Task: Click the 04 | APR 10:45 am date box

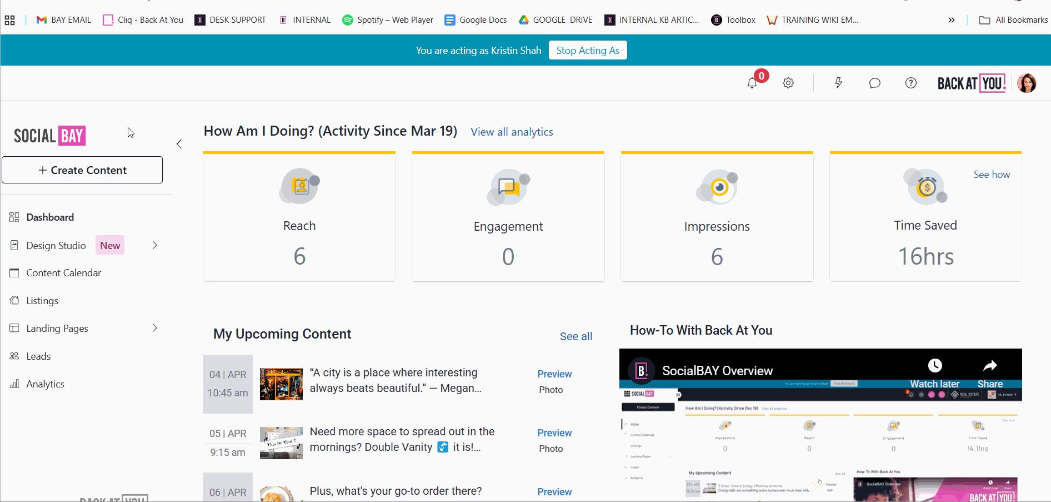Action: (228, 384)
